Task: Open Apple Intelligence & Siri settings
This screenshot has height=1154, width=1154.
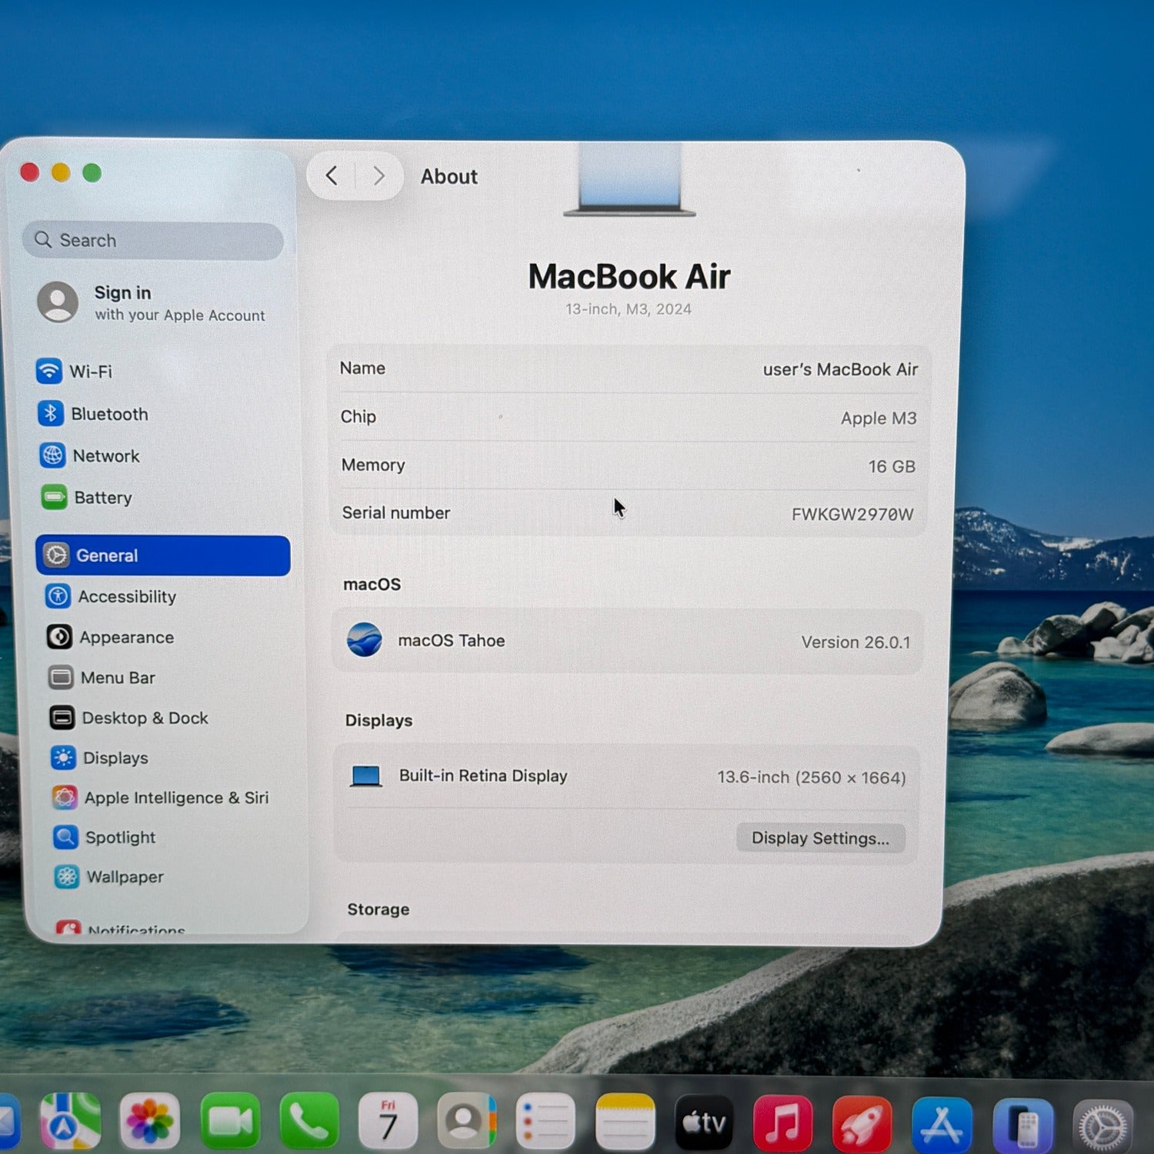Action: click(175, 798)
